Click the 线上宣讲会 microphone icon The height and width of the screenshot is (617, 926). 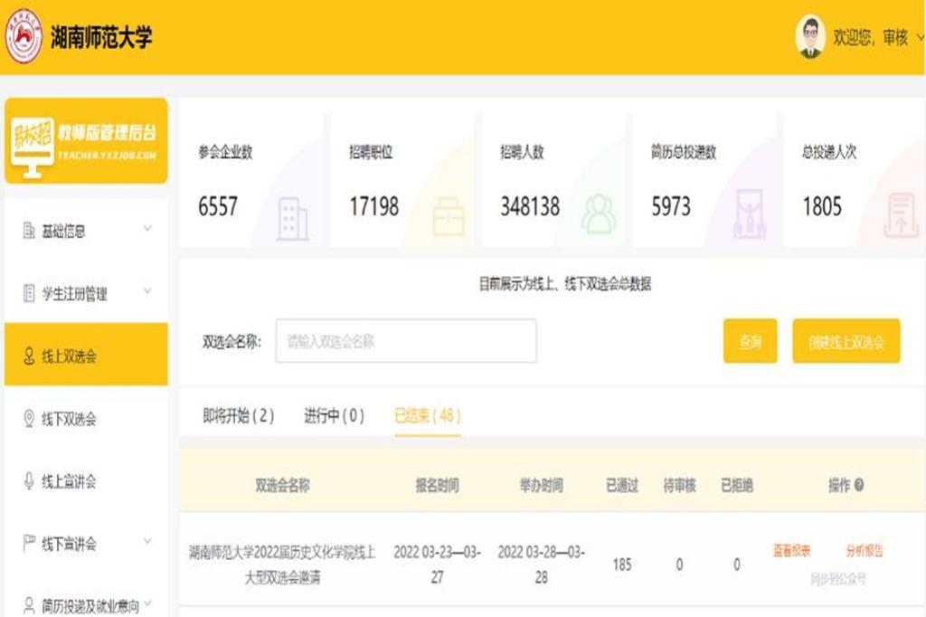pos(28,481)
